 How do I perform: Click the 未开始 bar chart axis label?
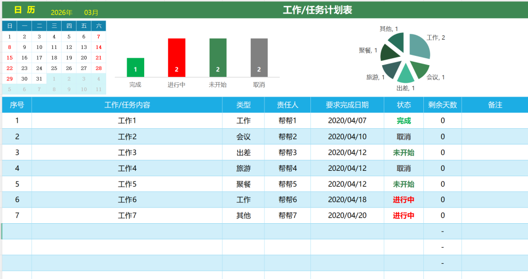[x=218, y=85]
